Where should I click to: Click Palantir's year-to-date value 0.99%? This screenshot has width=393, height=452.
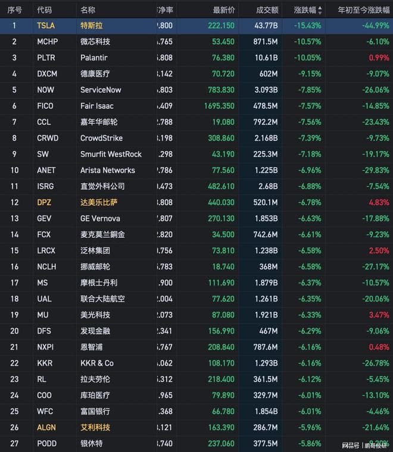coord(379,58)
